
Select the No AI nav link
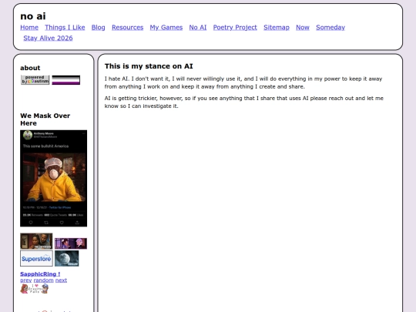click(x=198, y=27)
